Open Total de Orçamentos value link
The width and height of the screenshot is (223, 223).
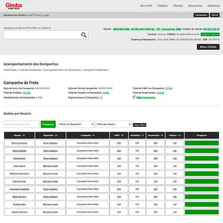tap(161, 93)
